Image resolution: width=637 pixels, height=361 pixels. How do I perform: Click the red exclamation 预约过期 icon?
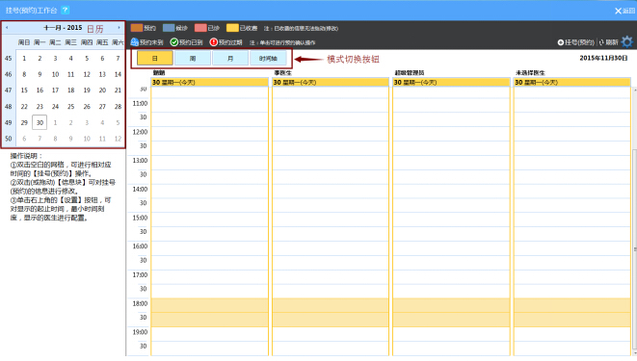[x=214, y=41]
